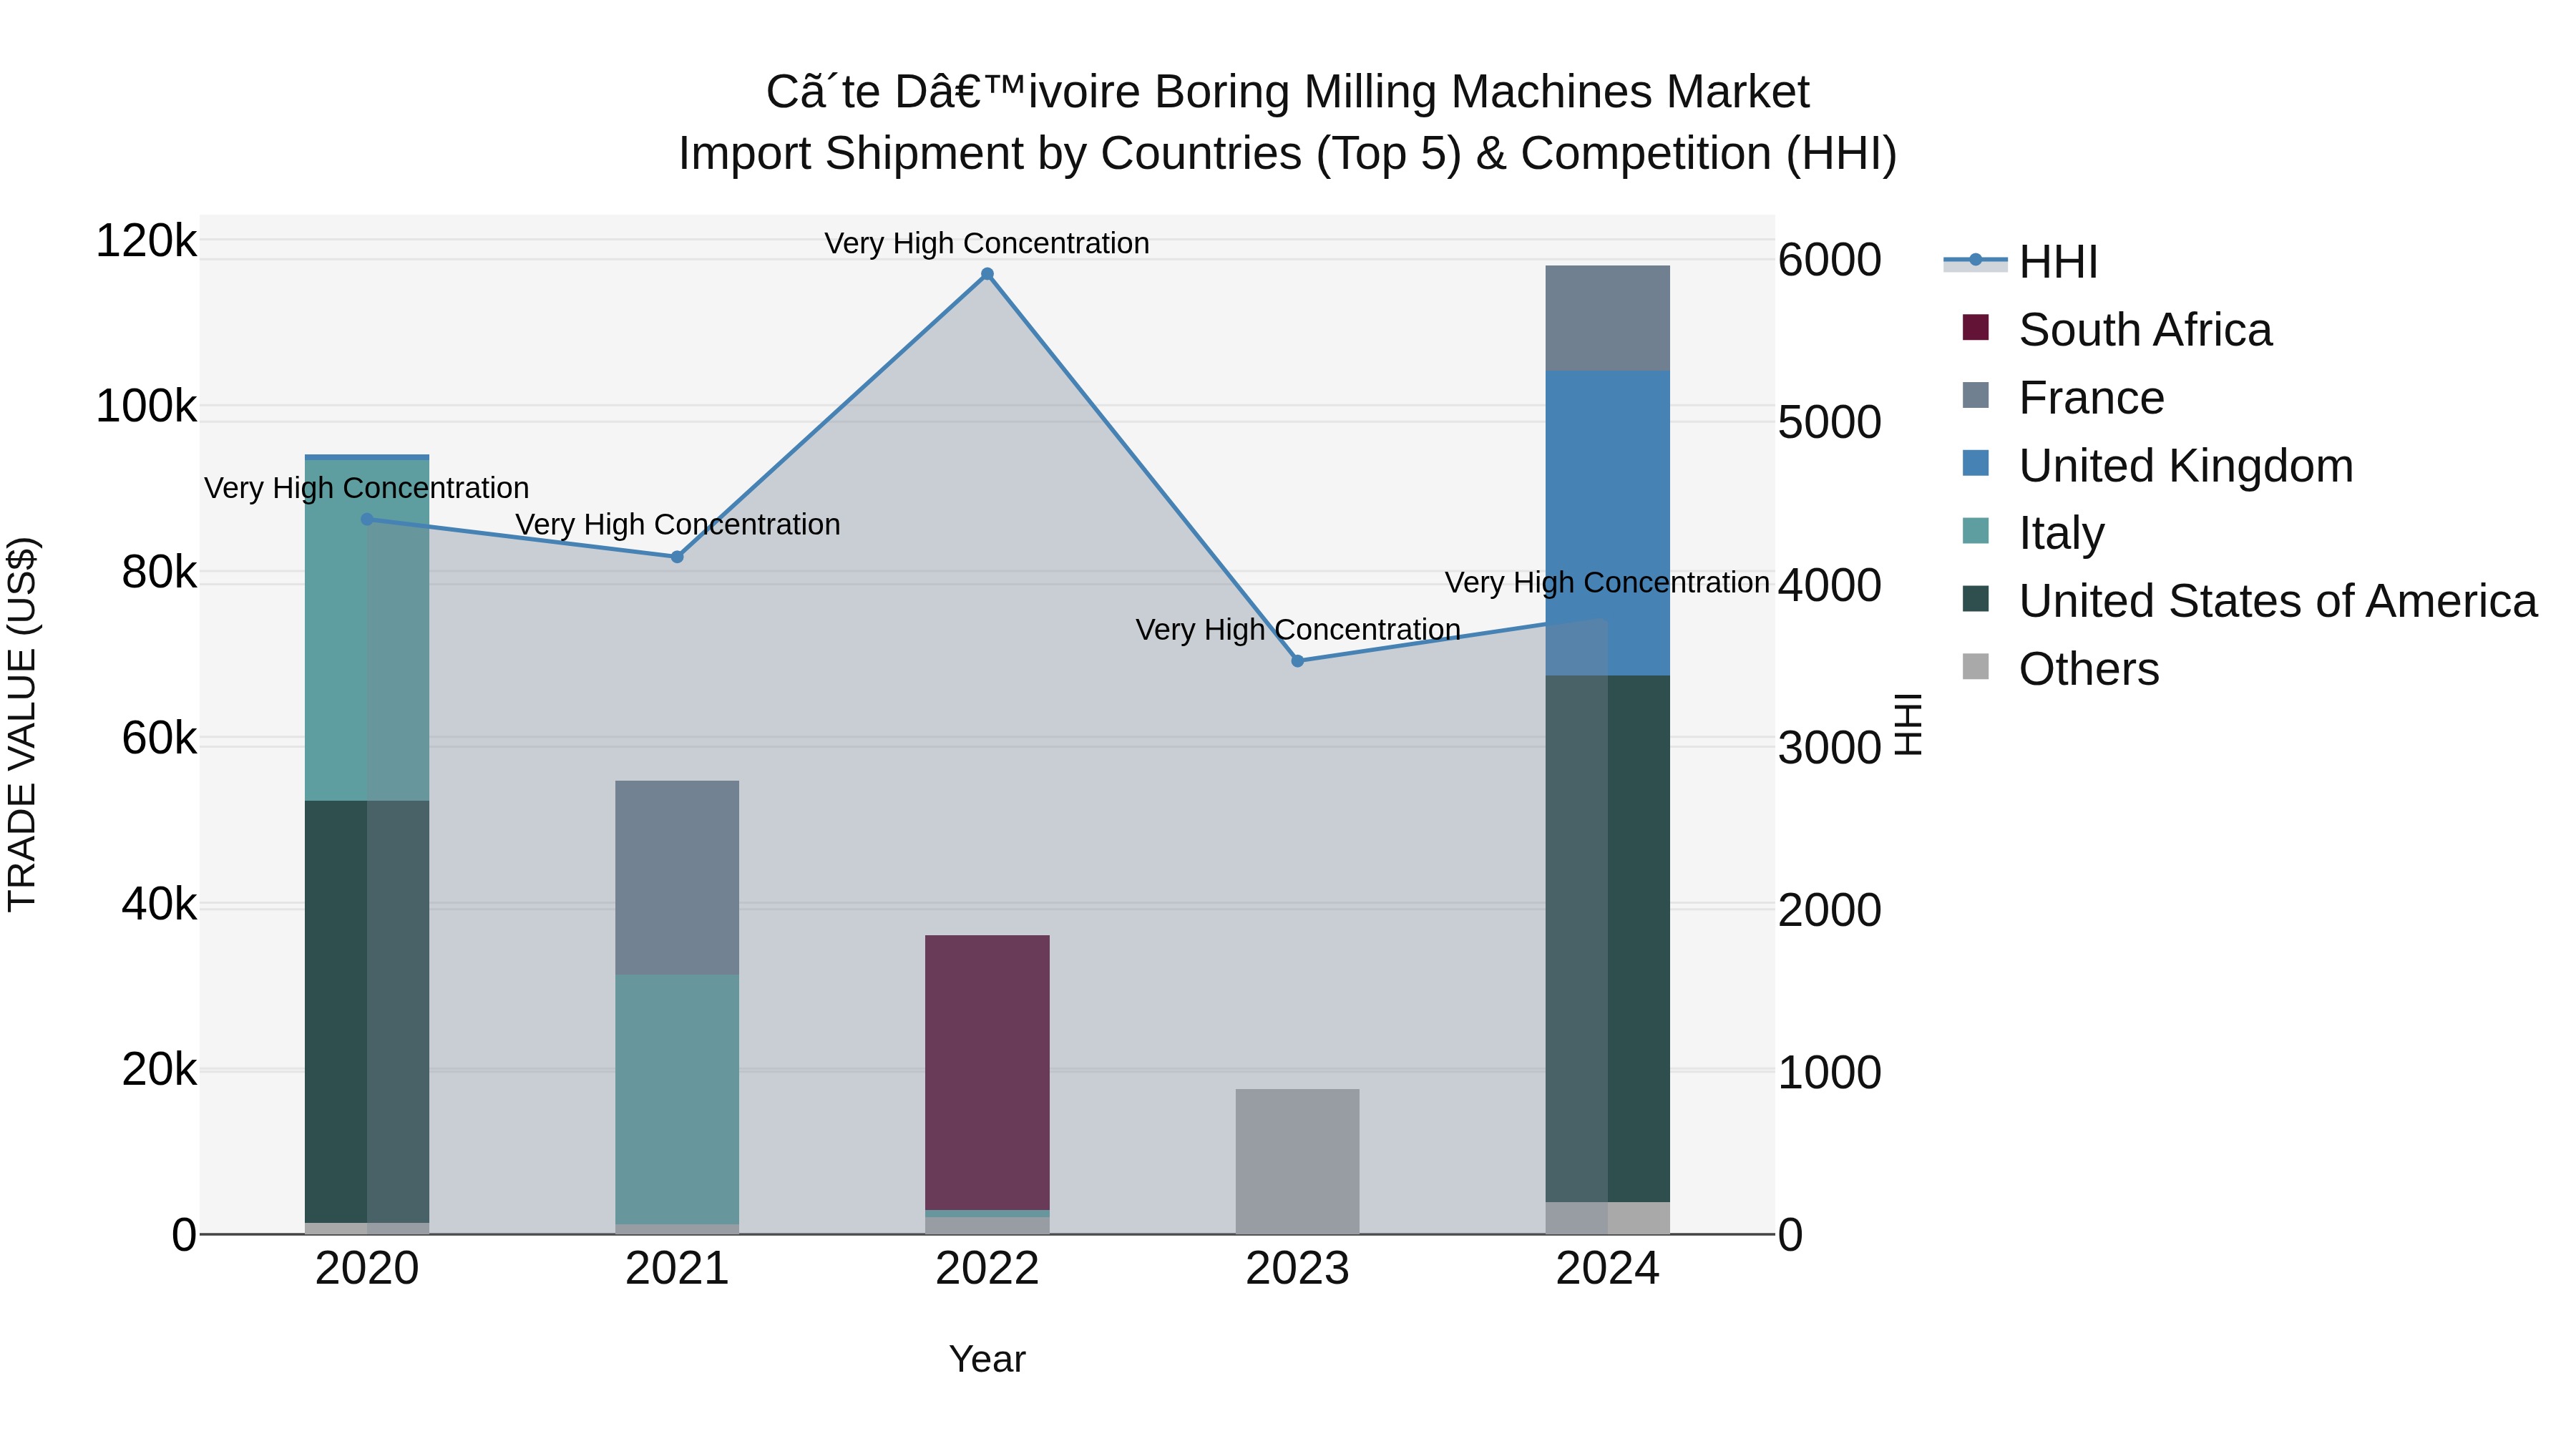Click the 2023 x-axis label
Screen dimensions: 2576x1449
point(1298,1269)
